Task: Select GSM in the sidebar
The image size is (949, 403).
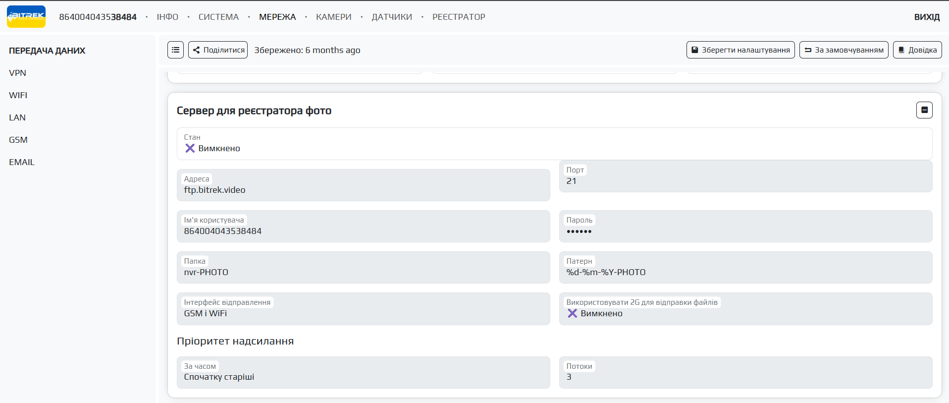Action: click(18, 140)
